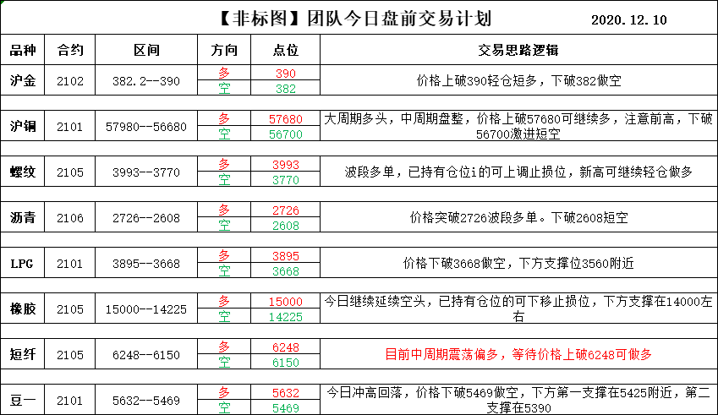Click the 沥青 product cell
The width and height of the screenshot is (718, 415).
[x=23, y=217]
